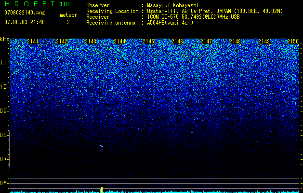Click the 0.9 frequency axis label
Screen dimensions: 303x193
coord(4,111)
